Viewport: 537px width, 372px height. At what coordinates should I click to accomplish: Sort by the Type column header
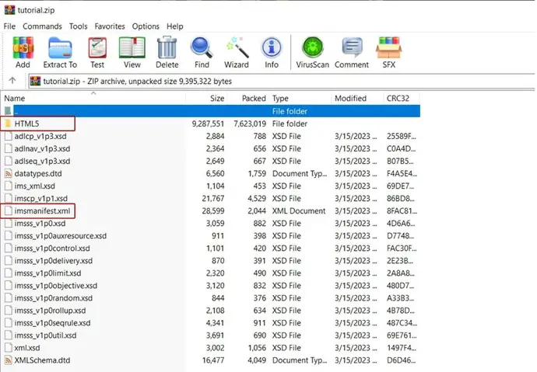click(x=300, y=98)
